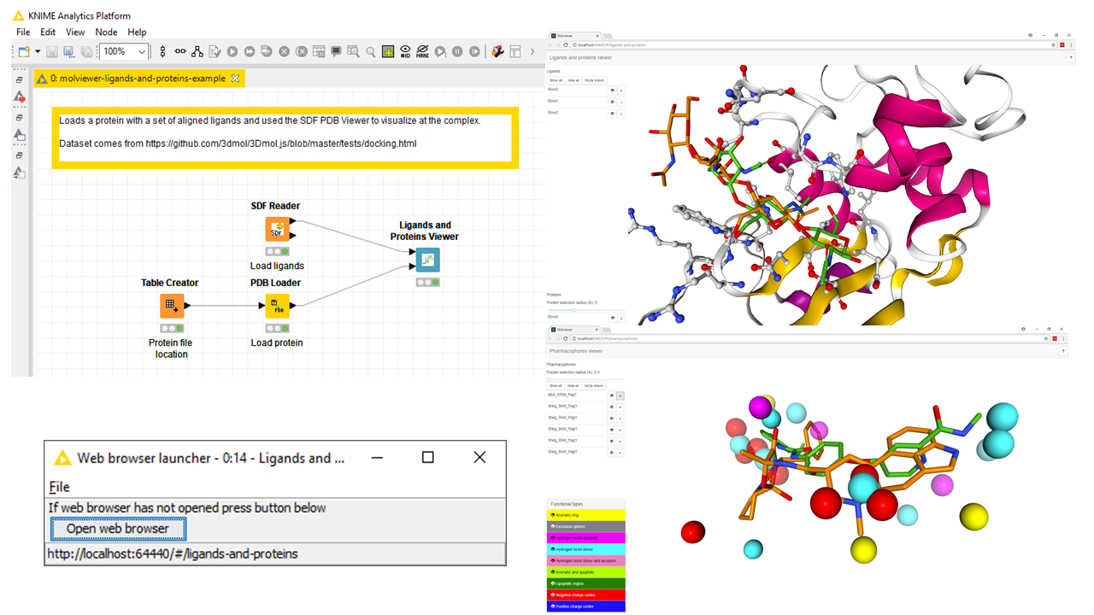Click the Save workflow icon
Viewport: 1094px width, 615px height.
[52, 52]
